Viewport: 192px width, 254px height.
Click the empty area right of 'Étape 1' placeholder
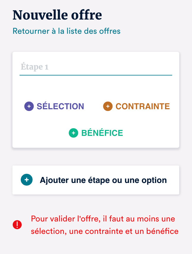[119, 67]
